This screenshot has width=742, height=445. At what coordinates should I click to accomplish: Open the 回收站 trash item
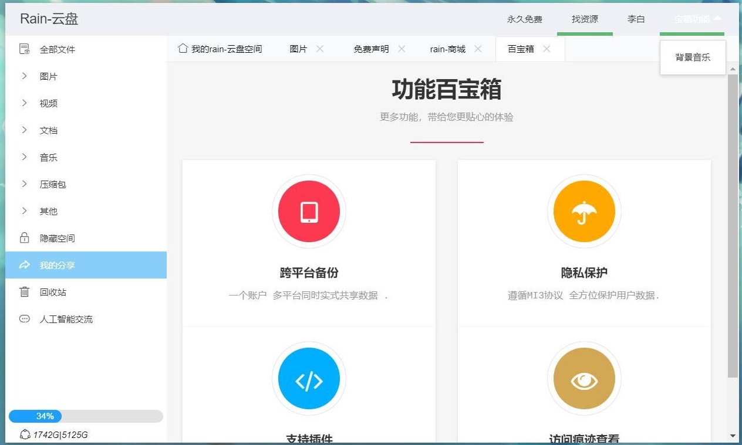(52, 292)
